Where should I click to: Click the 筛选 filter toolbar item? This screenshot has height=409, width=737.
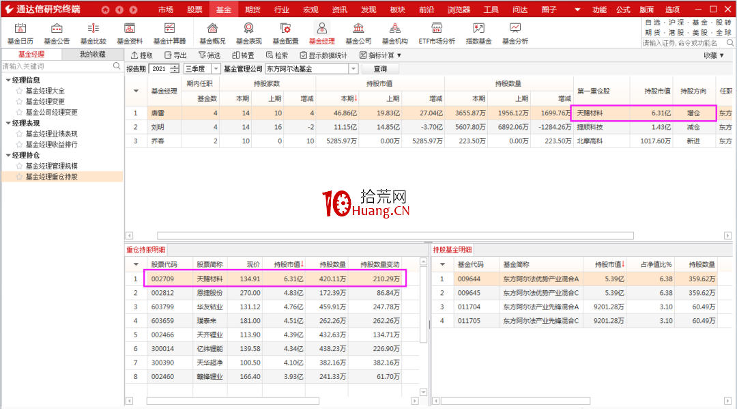pos(209,55)
